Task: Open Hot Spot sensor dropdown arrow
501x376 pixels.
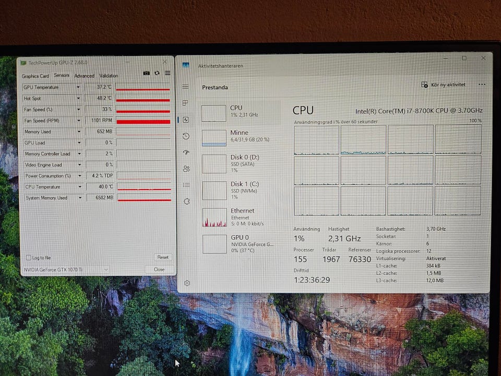Action: point(78,98)
